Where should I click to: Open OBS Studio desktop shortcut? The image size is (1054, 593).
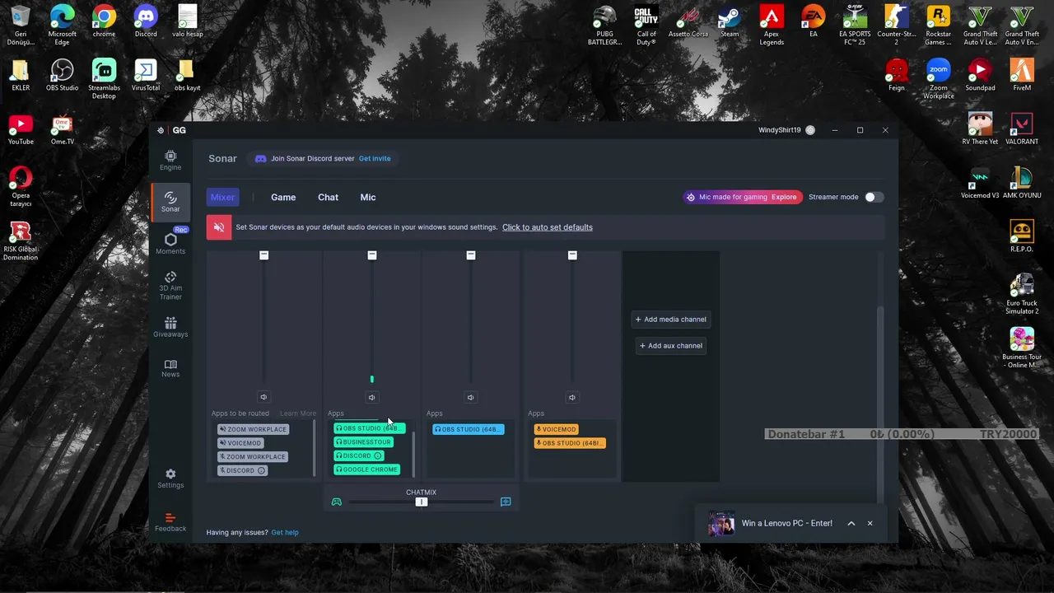63,76
